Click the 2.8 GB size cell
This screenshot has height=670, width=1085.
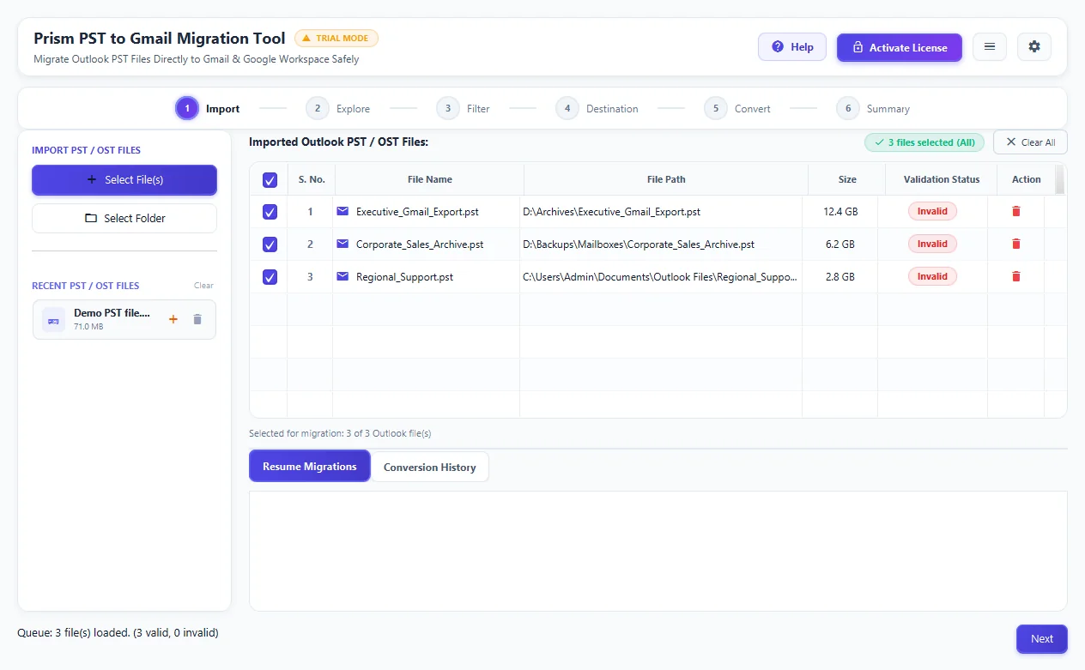pos(840,277)
